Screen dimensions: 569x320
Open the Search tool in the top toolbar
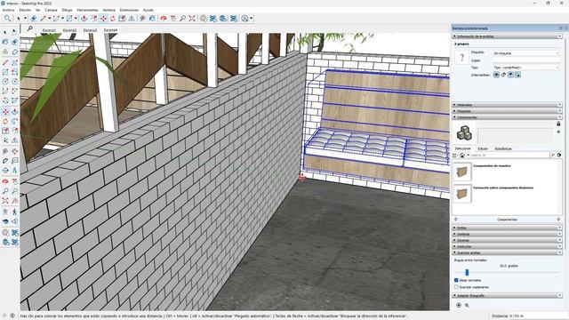point(7,18)
